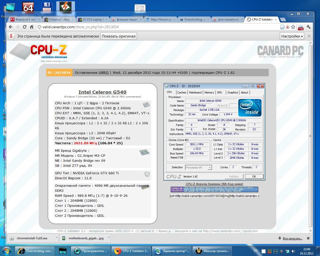
Task: Open a new browser tab
Action: (283, 19)
